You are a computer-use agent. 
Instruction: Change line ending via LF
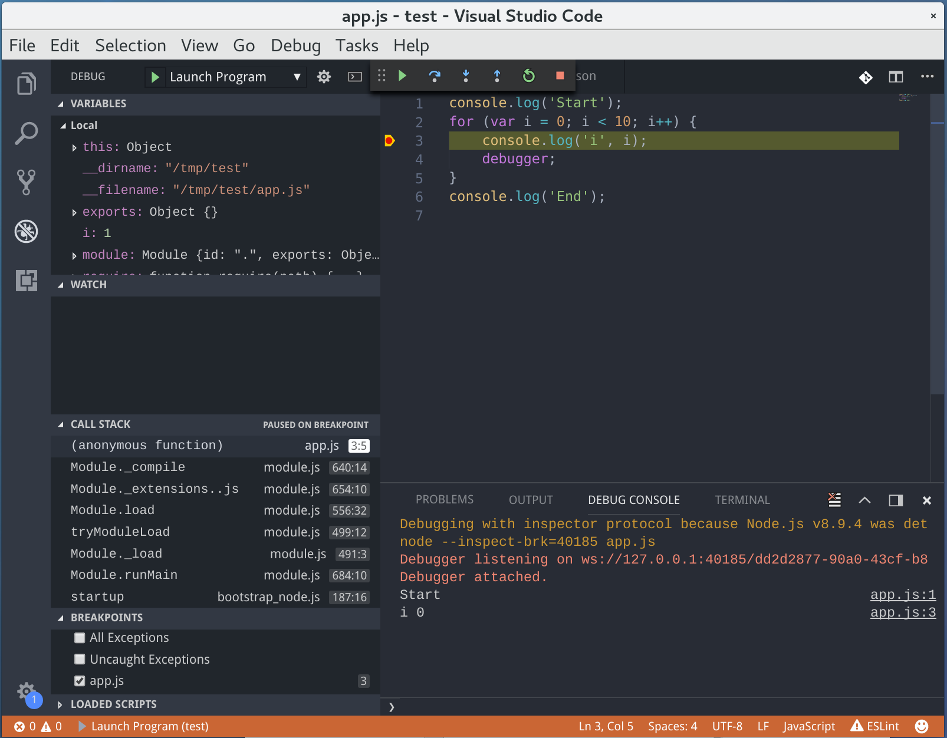(x=763, y=726)
